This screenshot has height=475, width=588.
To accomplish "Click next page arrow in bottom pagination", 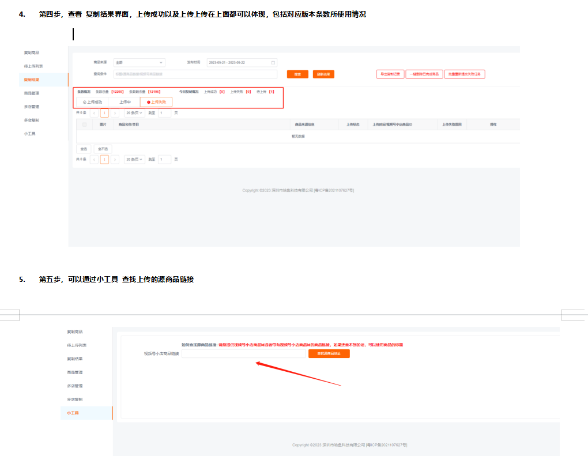I will click(x=115, y=159).
